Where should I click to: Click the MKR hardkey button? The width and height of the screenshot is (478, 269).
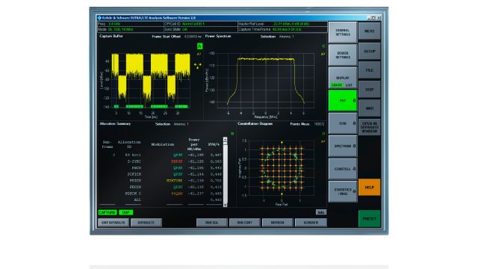click(370, 108)
